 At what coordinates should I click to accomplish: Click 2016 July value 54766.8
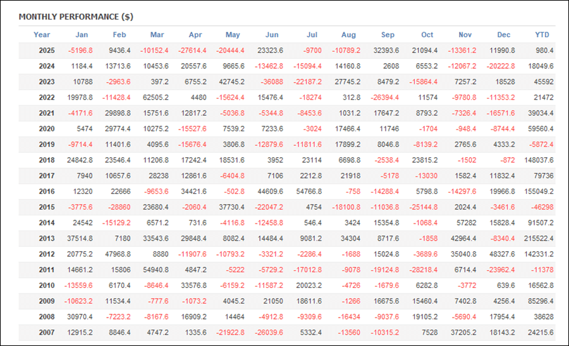309,191
